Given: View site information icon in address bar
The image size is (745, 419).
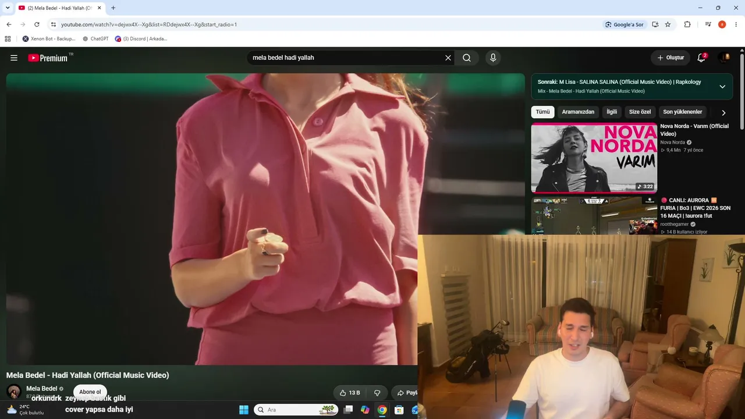Looking at the screenshot, I should [x=54, y=24].
